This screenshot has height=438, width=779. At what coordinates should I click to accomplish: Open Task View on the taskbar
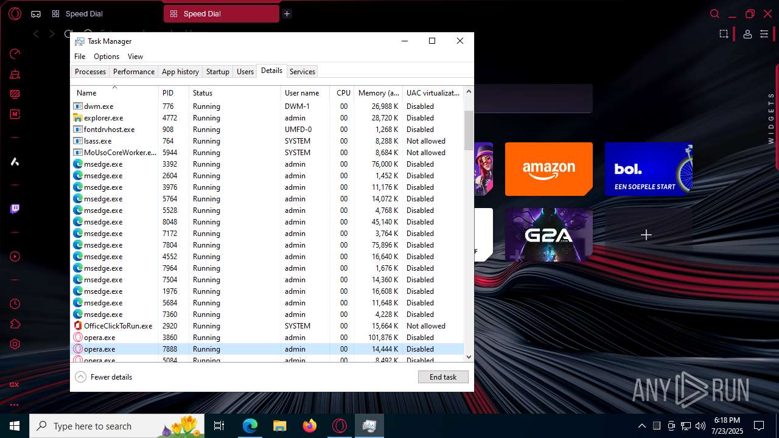pos(219,426)
